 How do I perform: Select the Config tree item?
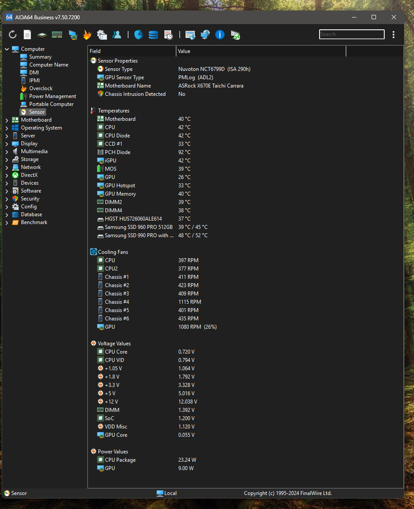click(x=28, y=207)
